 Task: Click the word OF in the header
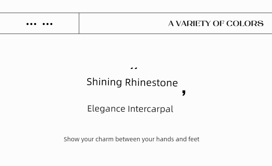(218, 23)
